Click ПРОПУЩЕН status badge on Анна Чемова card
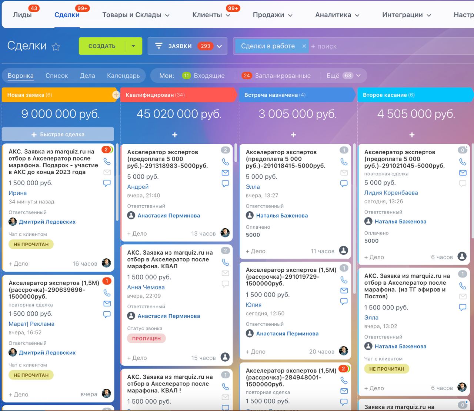The width and height of the screenshot is (474, 411). (x=146, y=338)
